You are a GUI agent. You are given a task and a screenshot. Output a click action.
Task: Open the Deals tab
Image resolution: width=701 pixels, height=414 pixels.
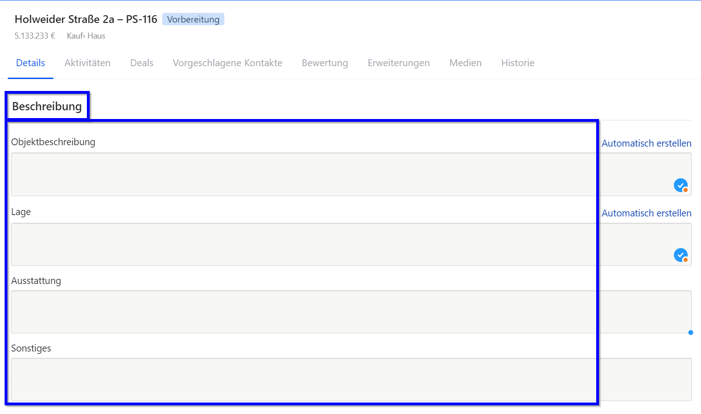pyautogui.click(x=142, y=63)
